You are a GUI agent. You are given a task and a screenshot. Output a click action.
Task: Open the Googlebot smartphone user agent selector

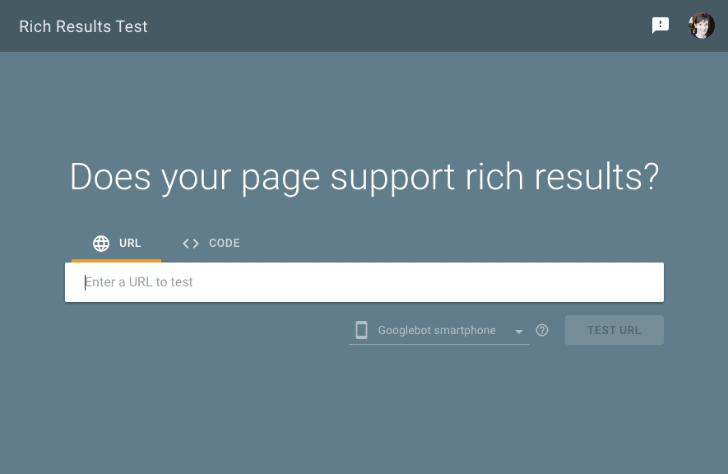(438, 330)
